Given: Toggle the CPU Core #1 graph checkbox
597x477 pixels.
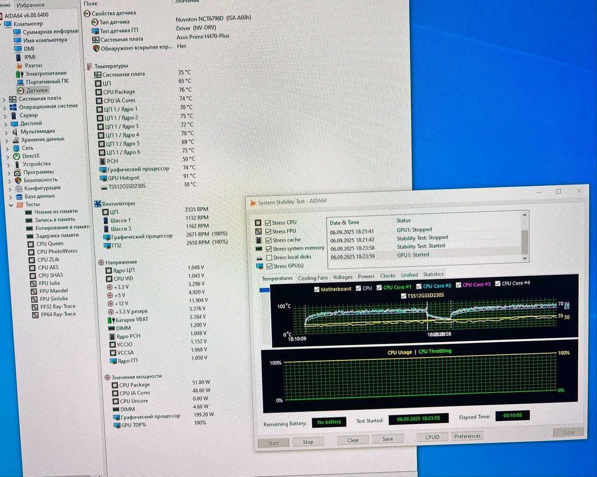Looking at the screenshot, I should pos(379,288).
